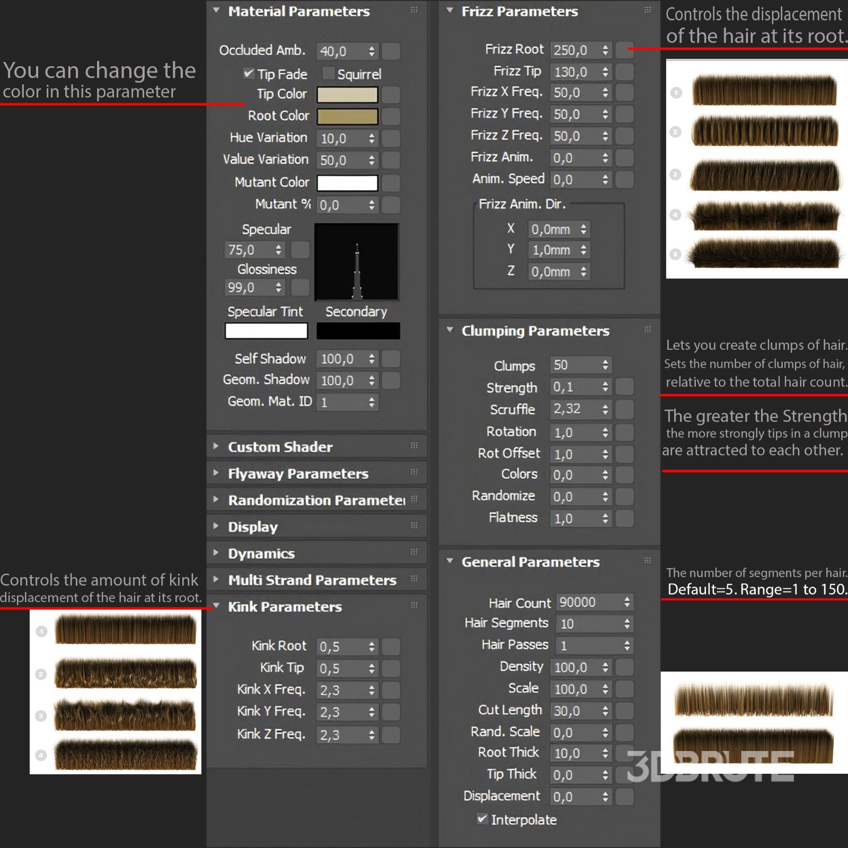Collapse the Kink Parameters rollout
The height and width of the screenshot is (848, 848).
tap(285, 606)
